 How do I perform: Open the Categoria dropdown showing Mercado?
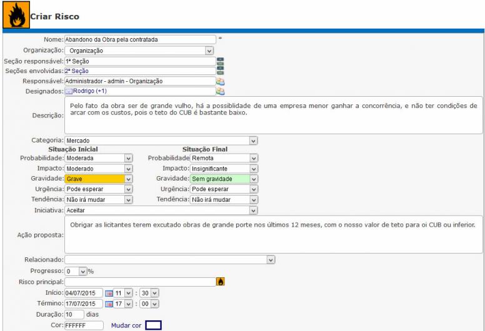coord(253,141)
